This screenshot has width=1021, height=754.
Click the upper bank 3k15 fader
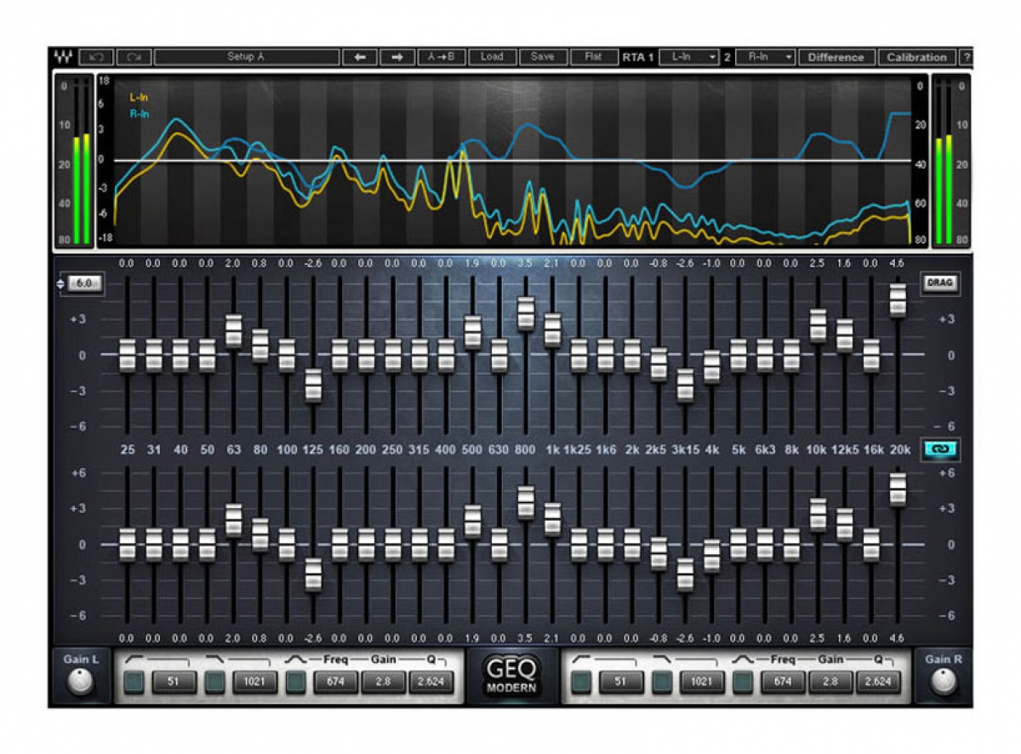click(x=686, y=386)
